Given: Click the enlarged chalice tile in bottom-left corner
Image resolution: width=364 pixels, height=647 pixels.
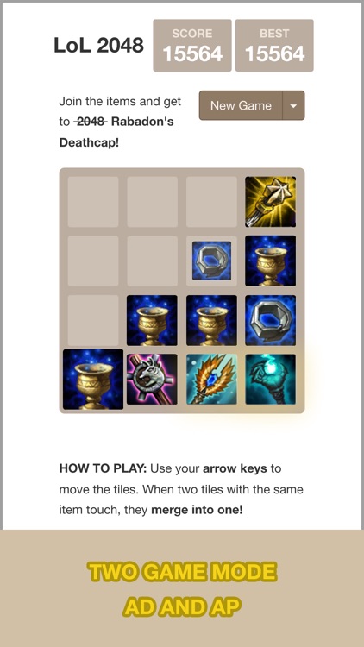Looking at the screenshot, I should (x=93, y=380).
